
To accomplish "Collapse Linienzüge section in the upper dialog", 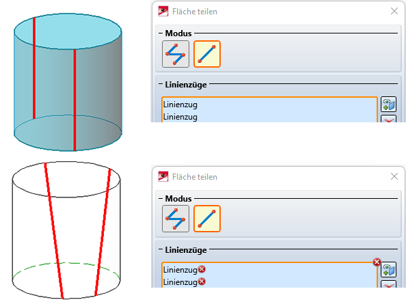I will click(161, 84).
